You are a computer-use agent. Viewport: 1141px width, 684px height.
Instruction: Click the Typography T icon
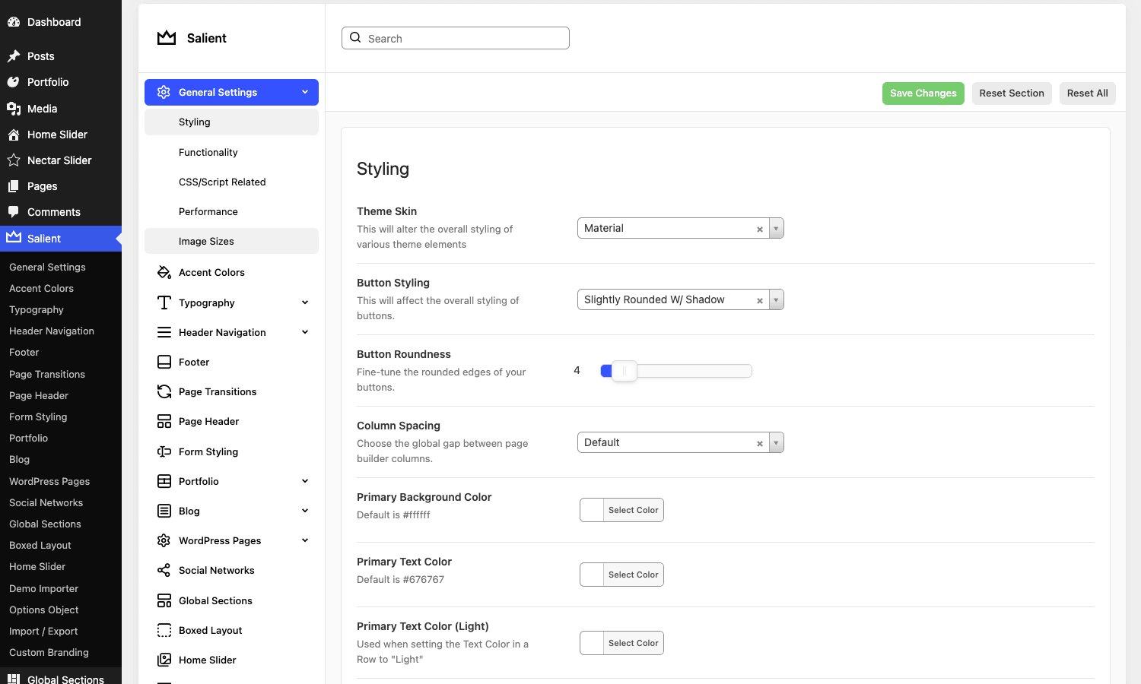click(164, 302)
